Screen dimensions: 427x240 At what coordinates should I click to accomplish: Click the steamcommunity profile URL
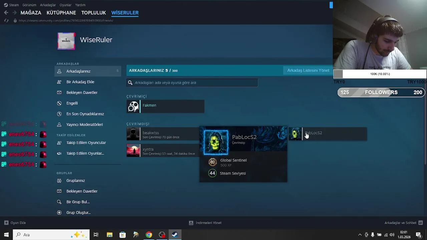66,21
